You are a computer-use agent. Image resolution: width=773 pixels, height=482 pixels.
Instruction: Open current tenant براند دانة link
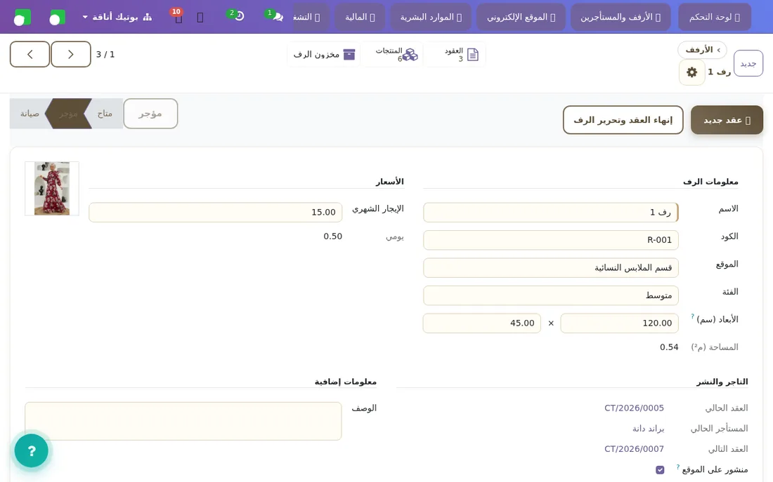point(649,429)
